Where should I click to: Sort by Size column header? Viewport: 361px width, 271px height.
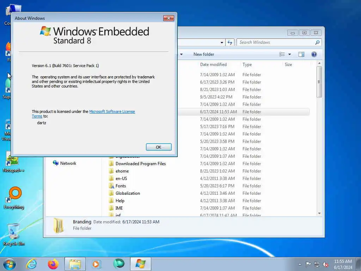pyautogui.click(x=288, y=65)
